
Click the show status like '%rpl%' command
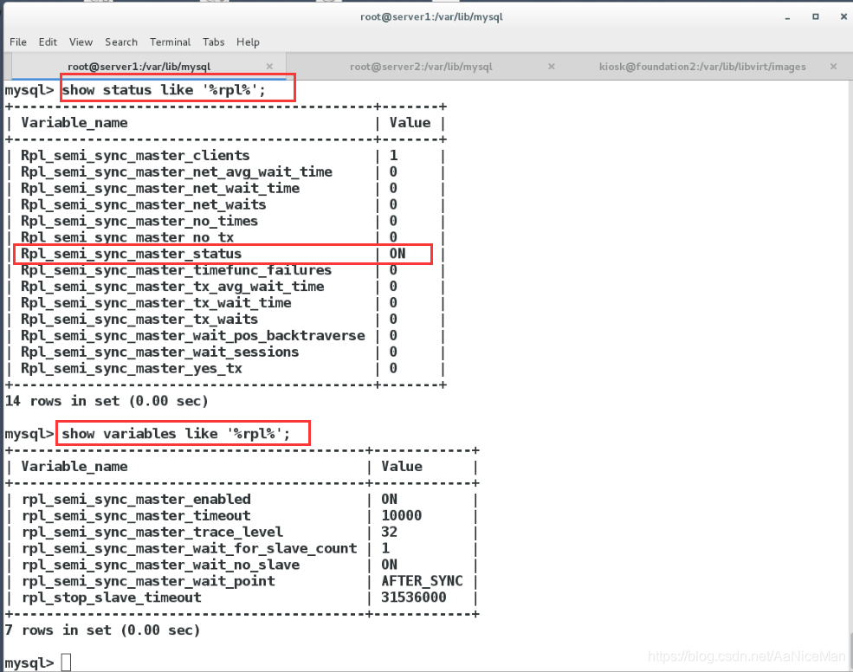pyautogui.click(x=164, y=90)
